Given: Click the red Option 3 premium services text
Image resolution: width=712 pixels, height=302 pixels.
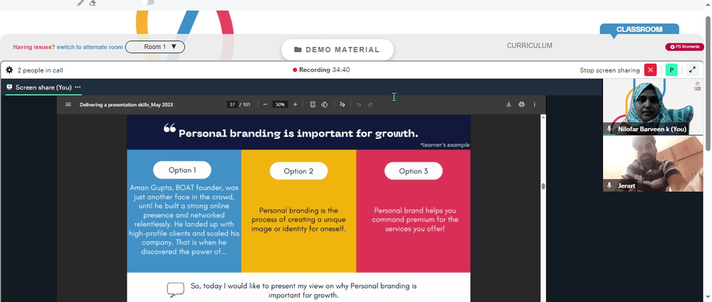Looking at the screenshot, I should click(415, 220).
